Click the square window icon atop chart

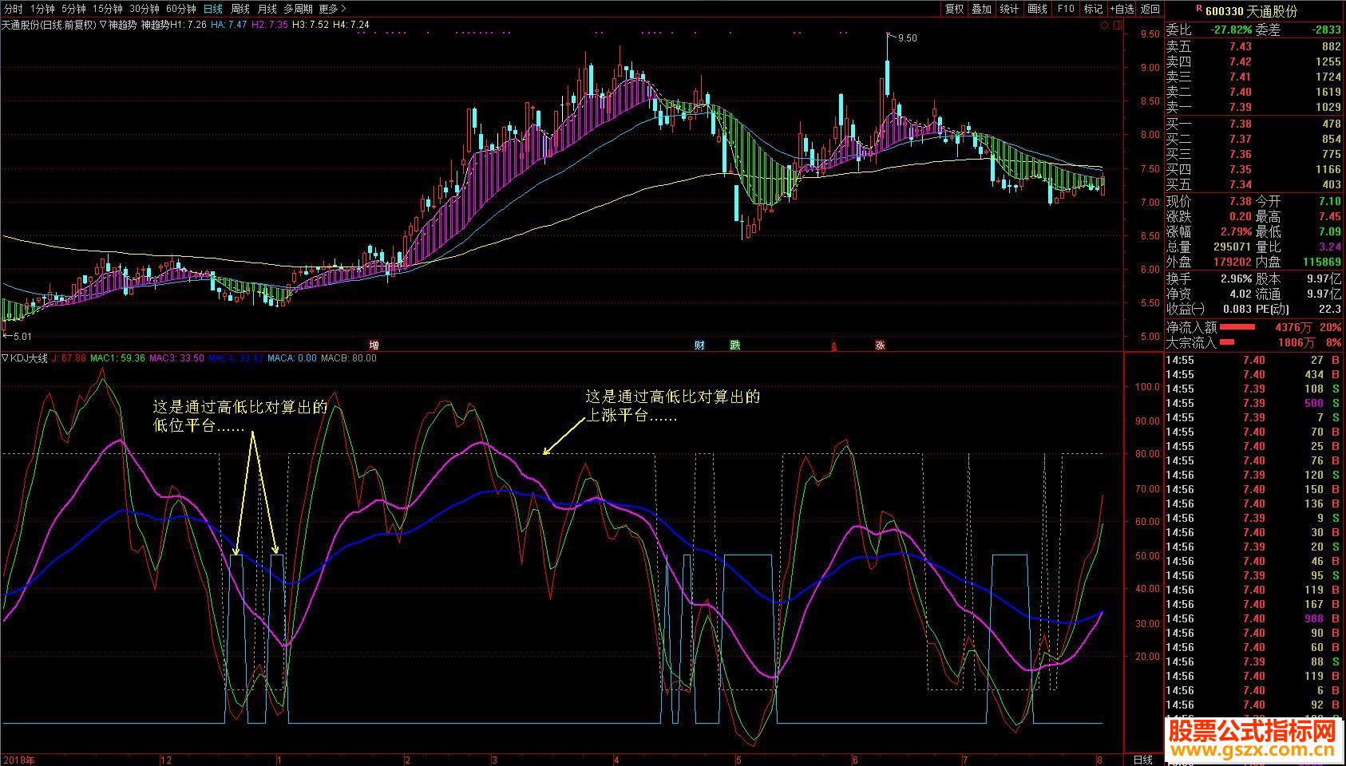click(1116, 26)
